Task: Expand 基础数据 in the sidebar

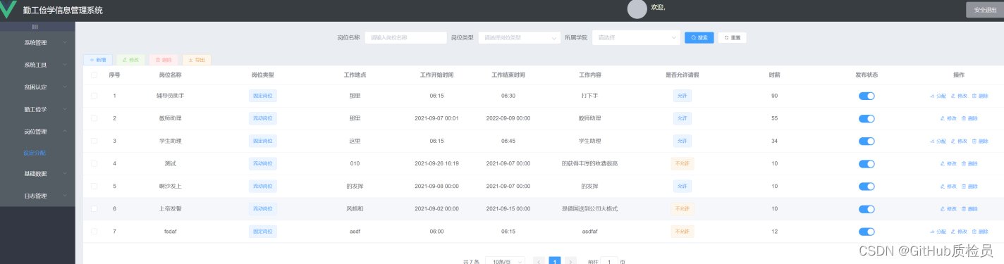Action: 37,173
